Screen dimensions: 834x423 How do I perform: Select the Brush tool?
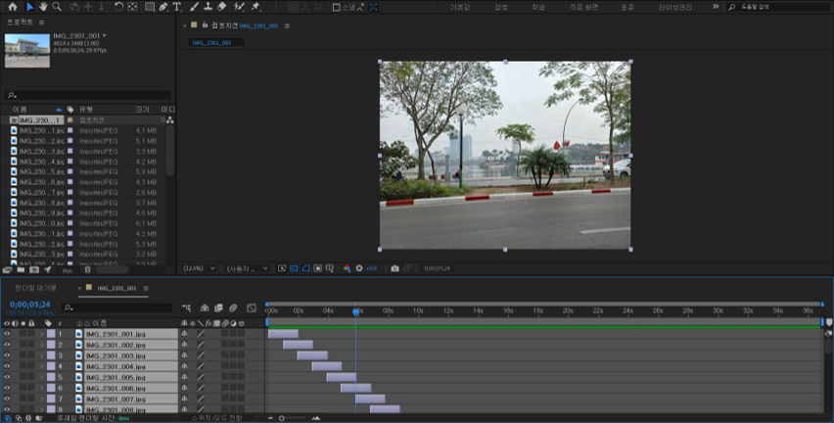194,7
